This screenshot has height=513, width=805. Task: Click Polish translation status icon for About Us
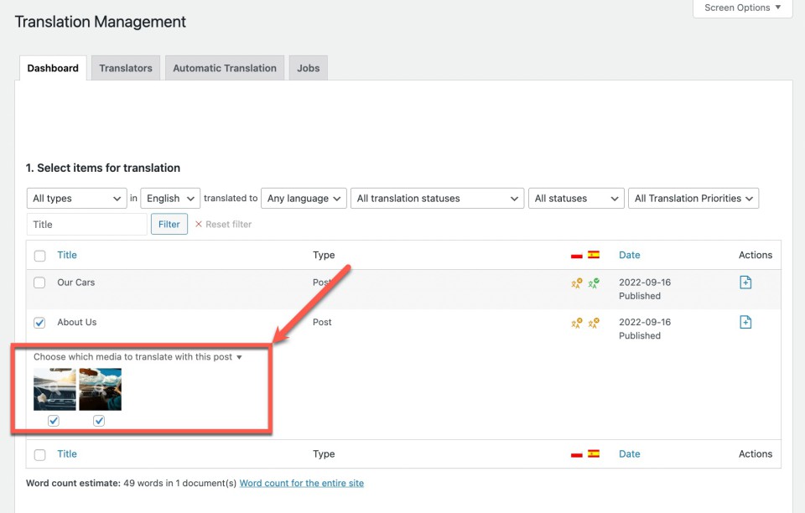pyautogui.click(x=576, y=323)
